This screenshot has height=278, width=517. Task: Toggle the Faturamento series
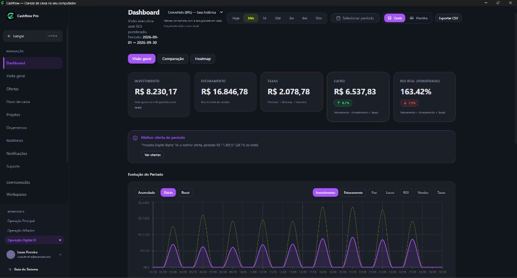click(353, 193)
